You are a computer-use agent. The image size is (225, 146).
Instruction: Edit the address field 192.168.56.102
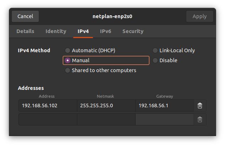click(x=48, y=106)
